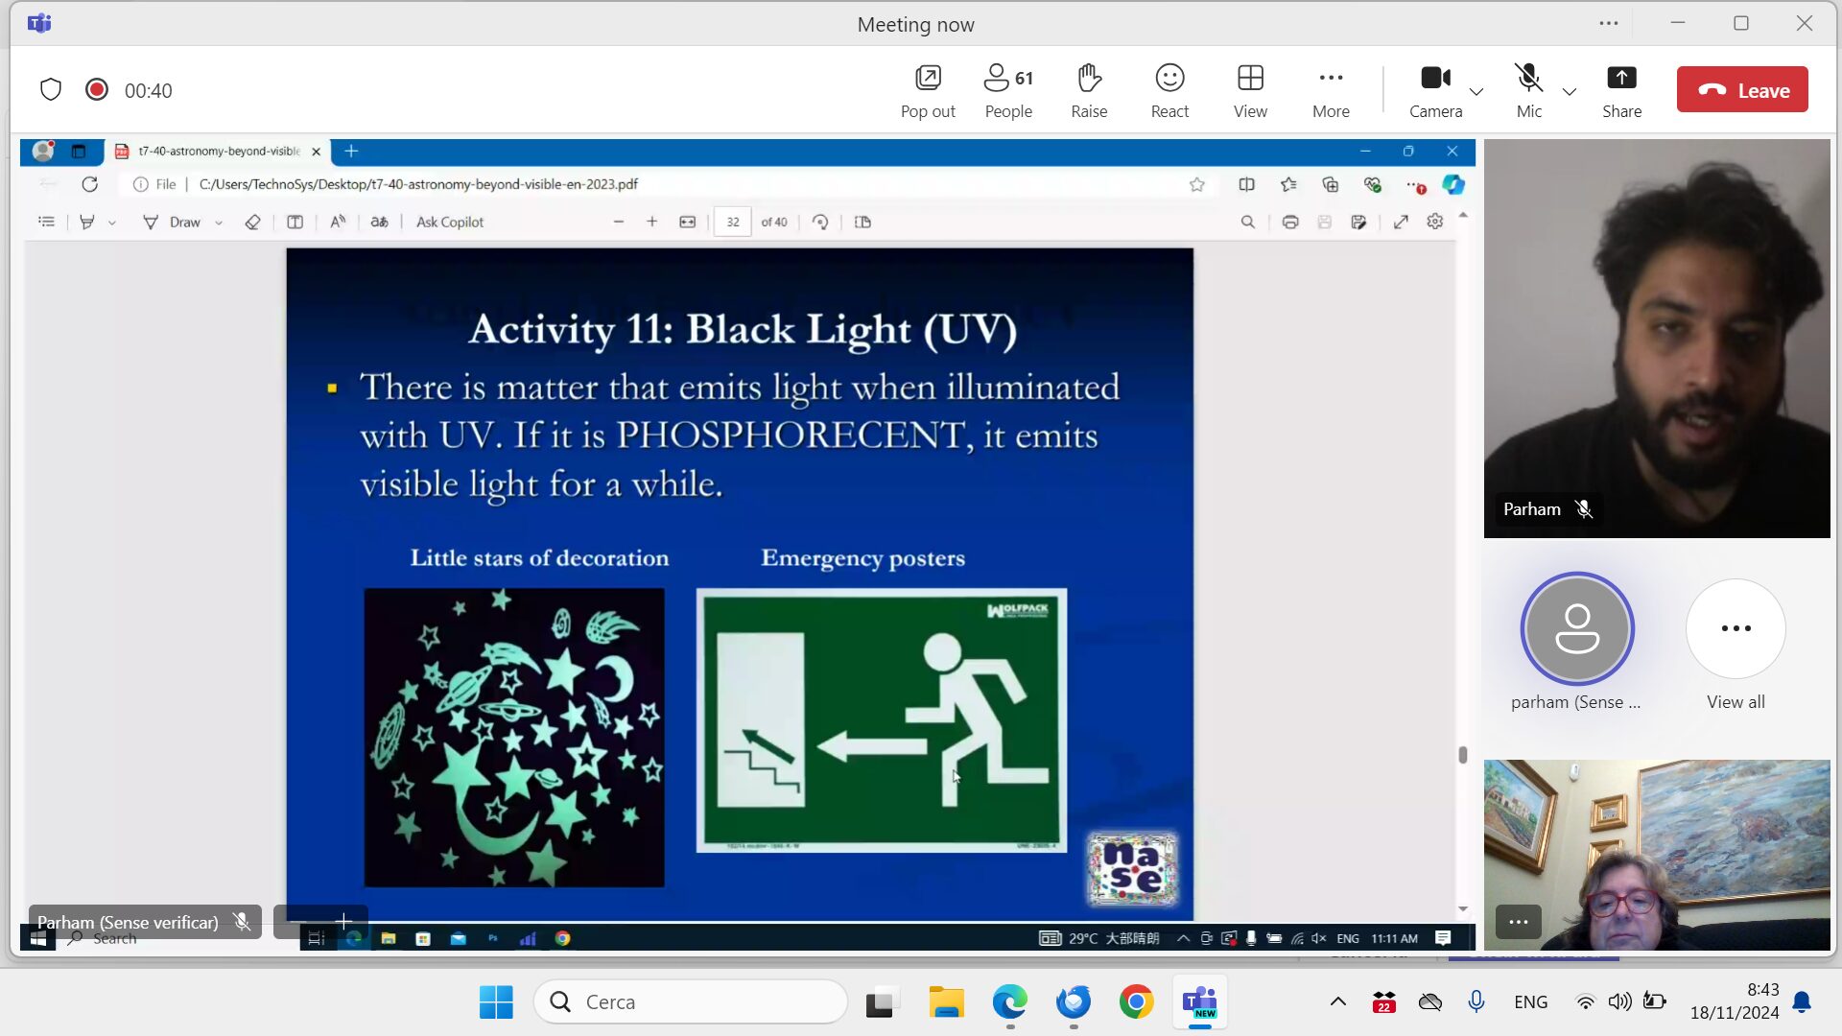Image resolution: width=1842 pixels, height=1036 pixels.
Task: Leave the meeting
Action: 1742,90
